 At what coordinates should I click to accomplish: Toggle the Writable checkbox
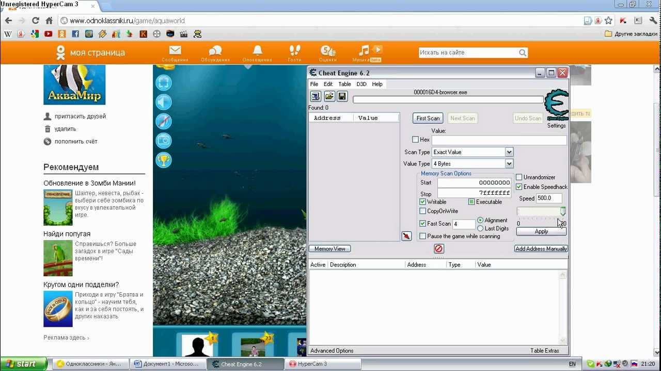pyautogui.click(x=423, y=202)
